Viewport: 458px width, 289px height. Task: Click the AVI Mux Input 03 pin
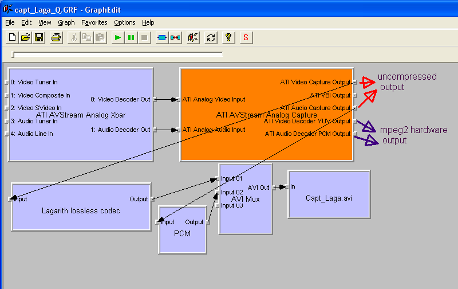218,206
